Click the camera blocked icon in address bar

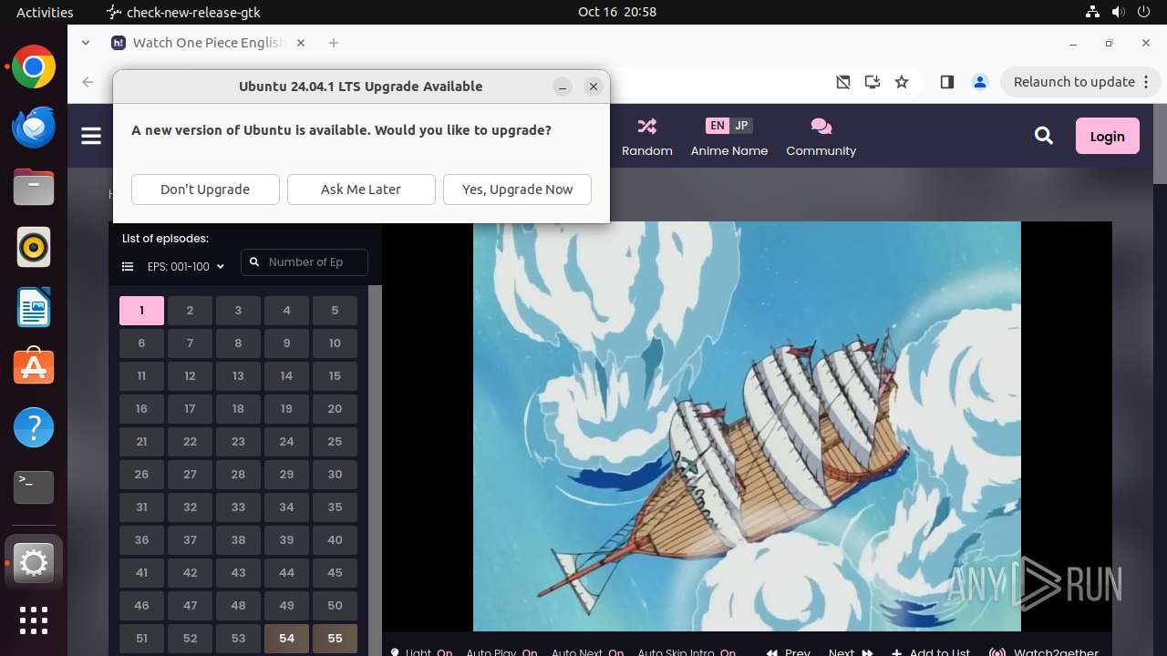843,82
